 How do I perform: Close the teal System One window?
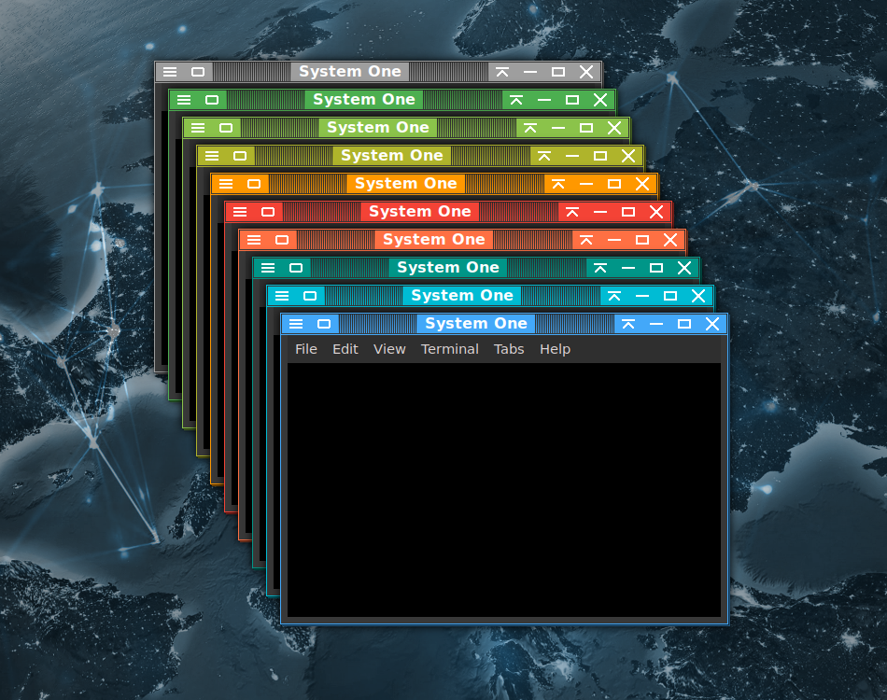[684, 268]
